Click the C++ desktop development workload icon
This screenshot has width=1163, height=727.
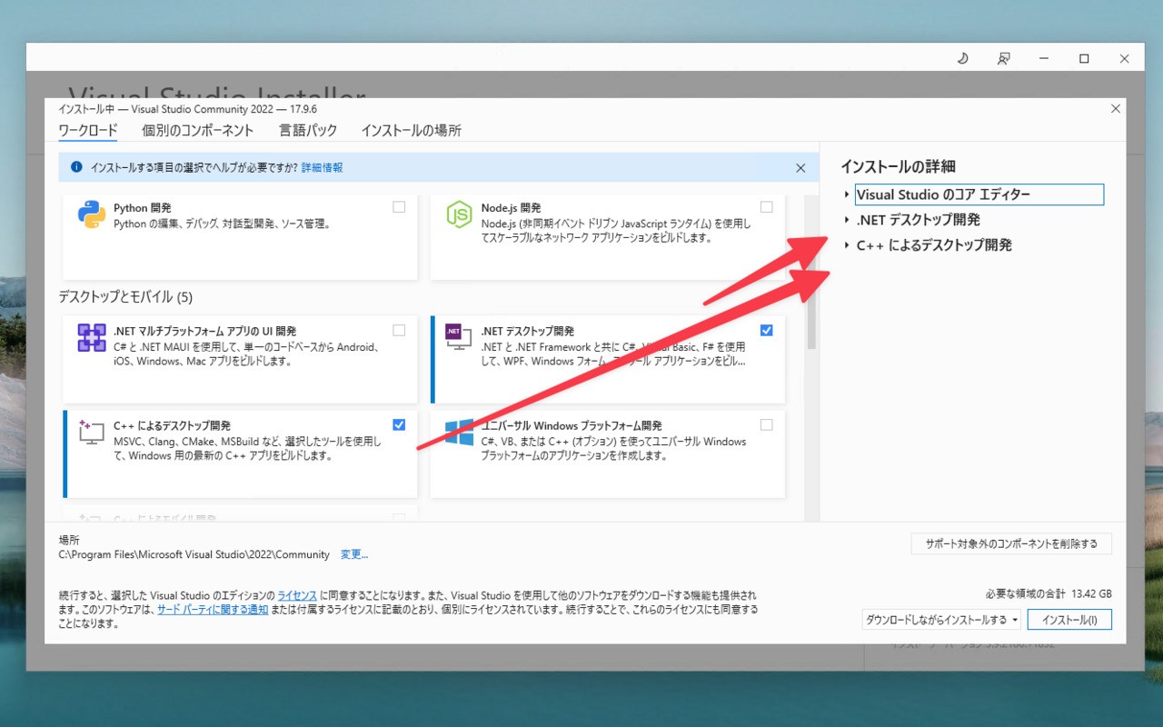tap(91, 435)
